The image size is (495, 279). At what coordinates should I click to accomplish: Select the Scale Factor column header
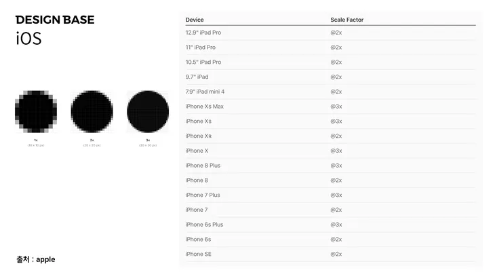pos(347,20)
